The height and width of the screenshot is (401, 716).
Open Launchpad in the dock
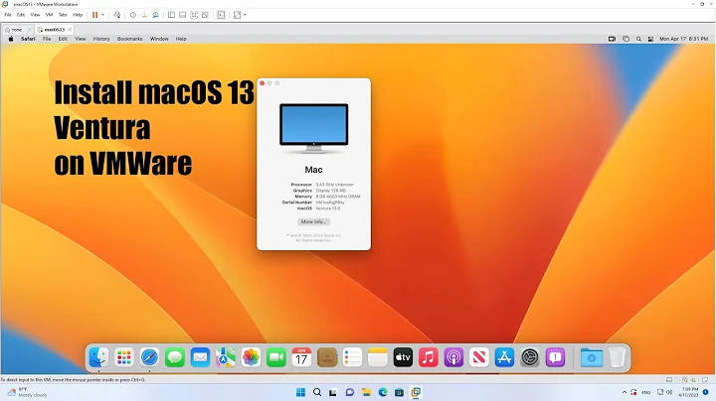123,357
